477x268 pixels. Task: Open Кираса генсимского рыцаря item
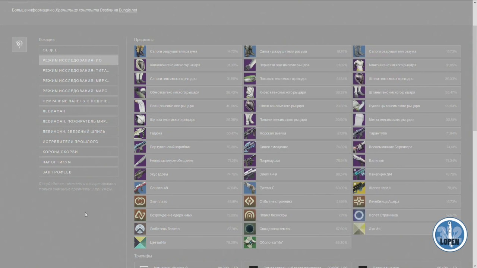click(x=297, y=92)
